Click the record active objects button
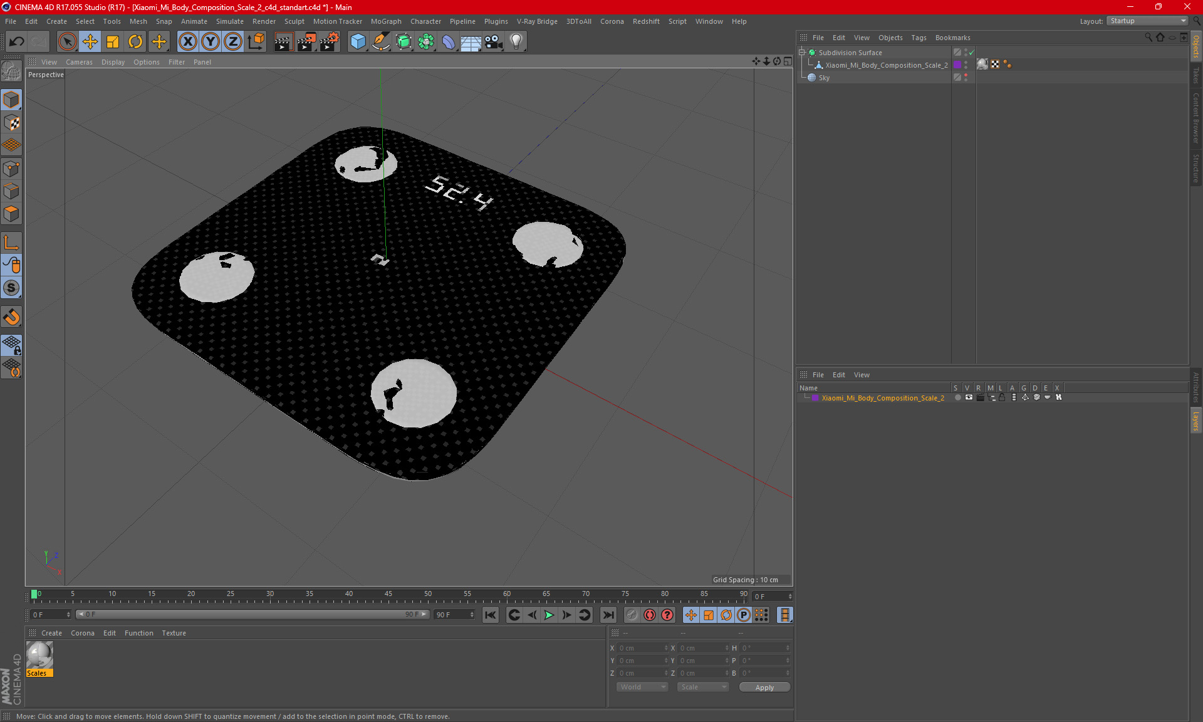 [632, 615]
